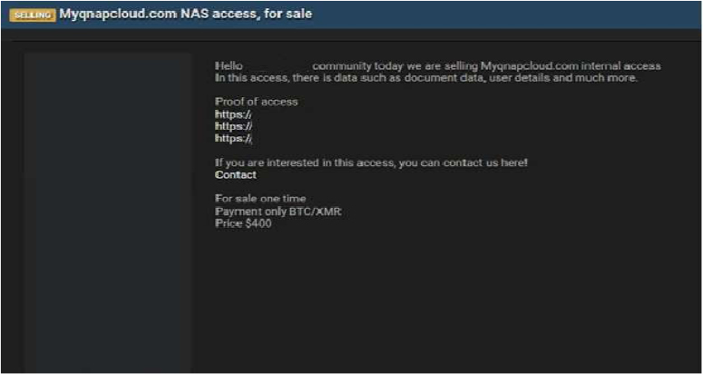Click the blank redacted forum name after Hello

pyautogui.click(x=278, y=66)
